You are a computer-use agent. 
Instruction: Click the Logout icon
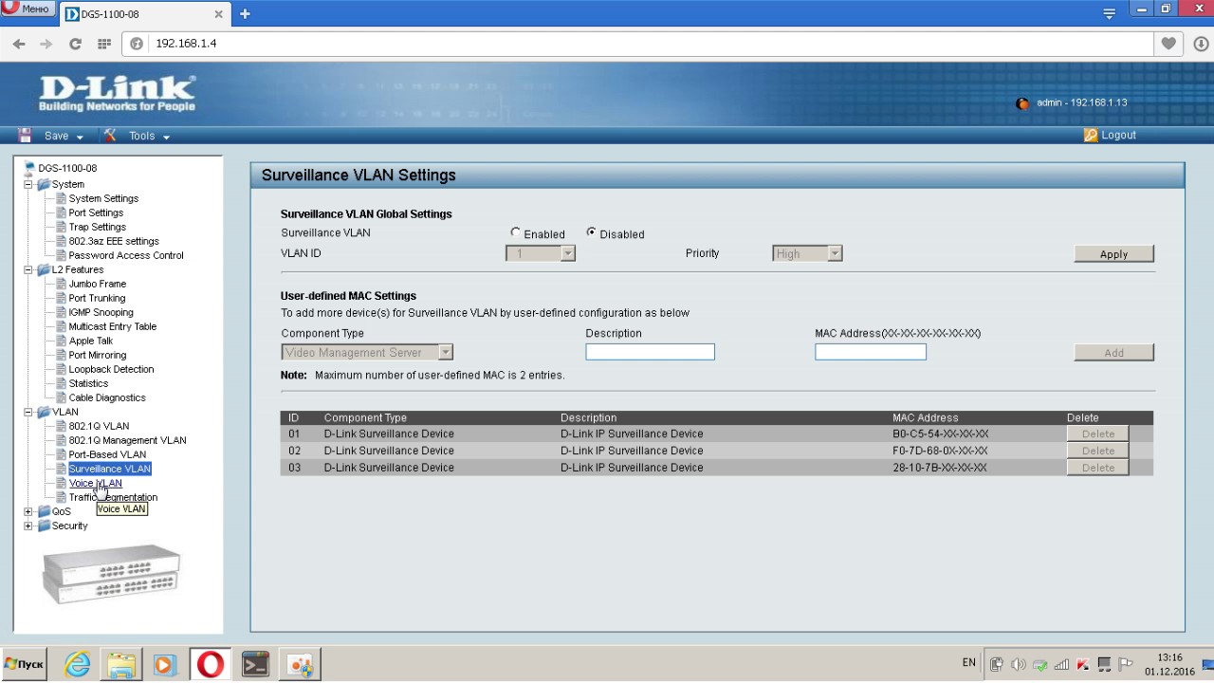pyautogui.click(x=1091, y=136)
